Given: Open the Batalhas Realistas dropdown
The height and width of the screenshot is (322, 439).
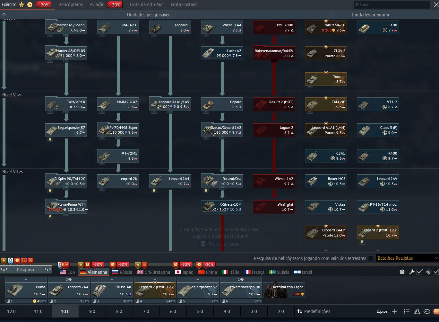Looking at the screenshot, I should click(407, 258).
